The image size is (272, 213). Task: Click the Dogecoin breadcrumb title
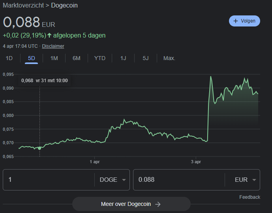(64, 6)
